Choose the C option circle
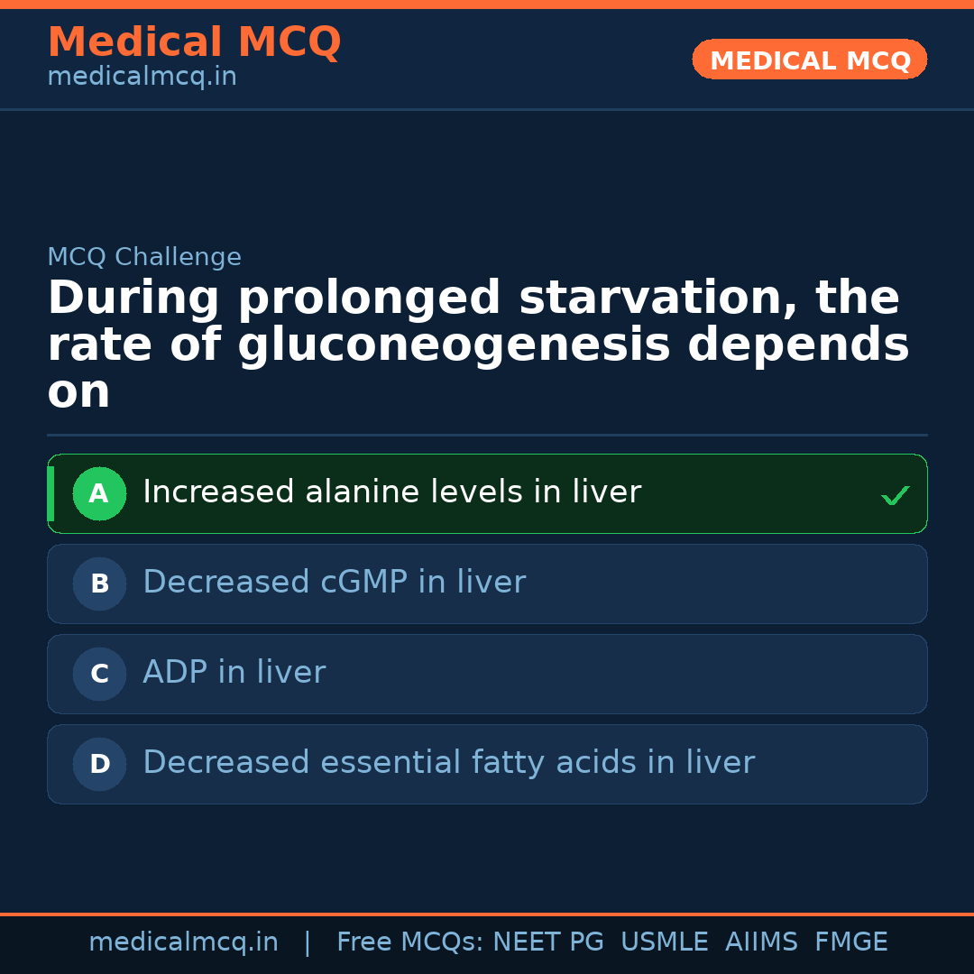Screen dimensions: 974x974 click(99, 674)
